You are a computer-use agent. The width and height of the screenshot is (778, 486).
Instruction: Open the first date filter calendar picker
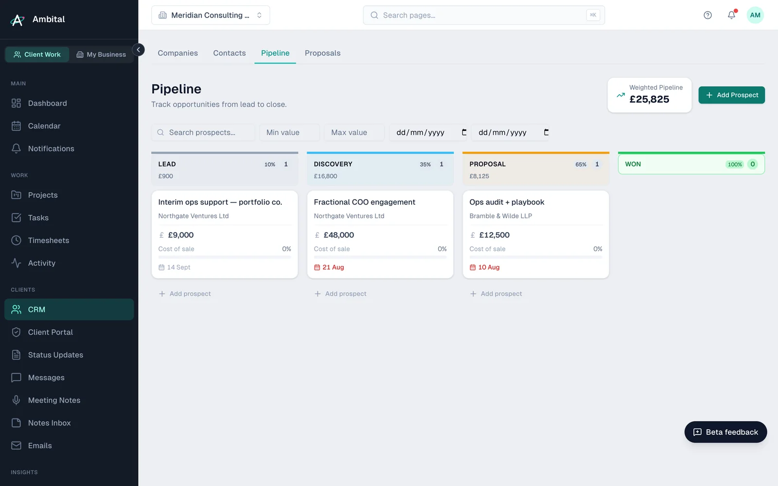[x=464, y=132]
